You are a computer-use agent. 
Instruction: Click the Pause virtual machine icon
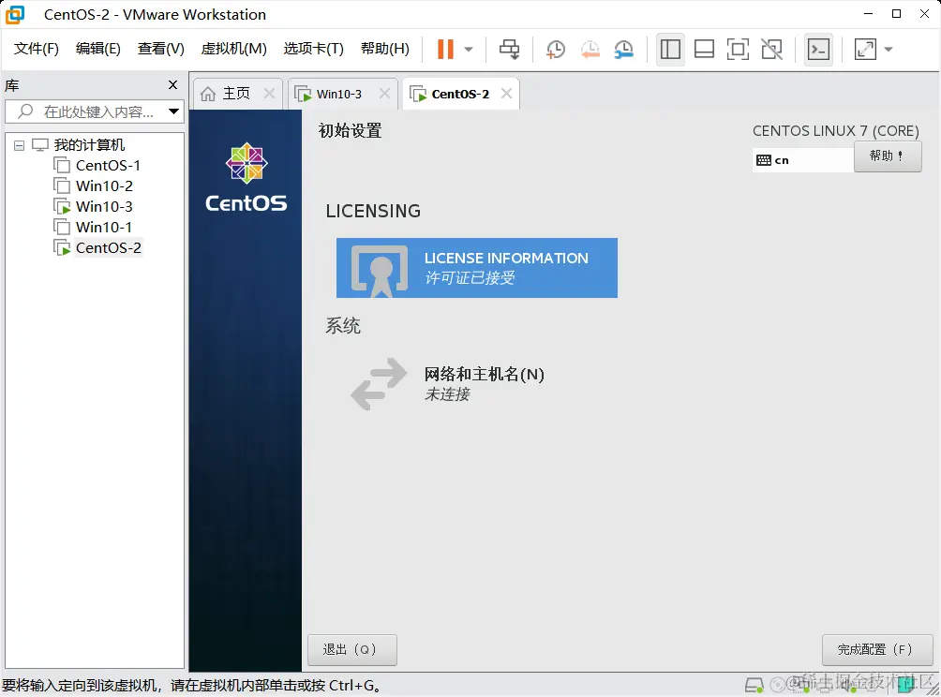point(445,50)
